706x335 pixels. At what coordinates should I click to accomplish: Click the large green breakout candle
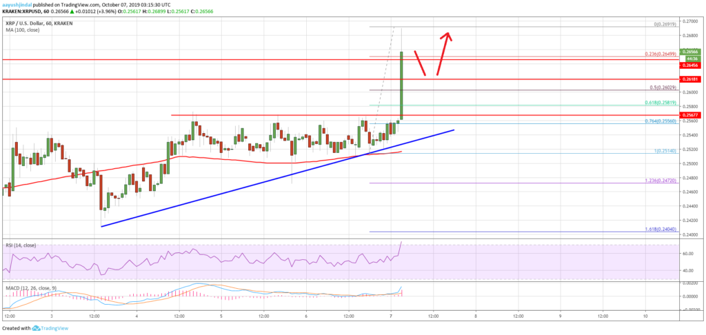click(401, 83)
